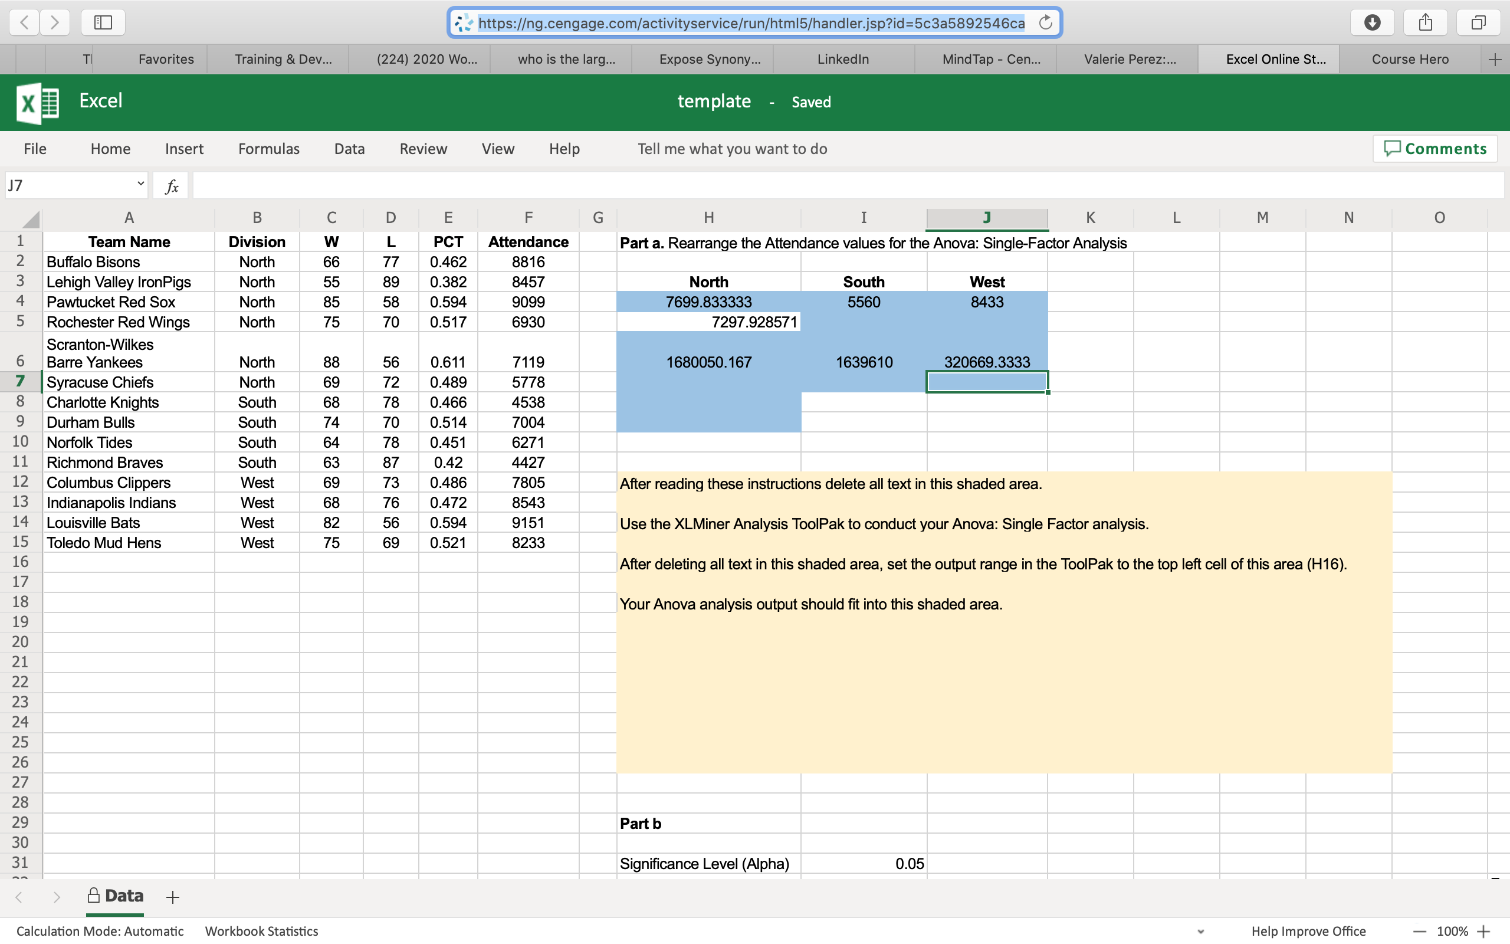Screen dimensions: 1510x944
Task: Switch to Course Hero browser tab
Action: [x=1410, y=60]
